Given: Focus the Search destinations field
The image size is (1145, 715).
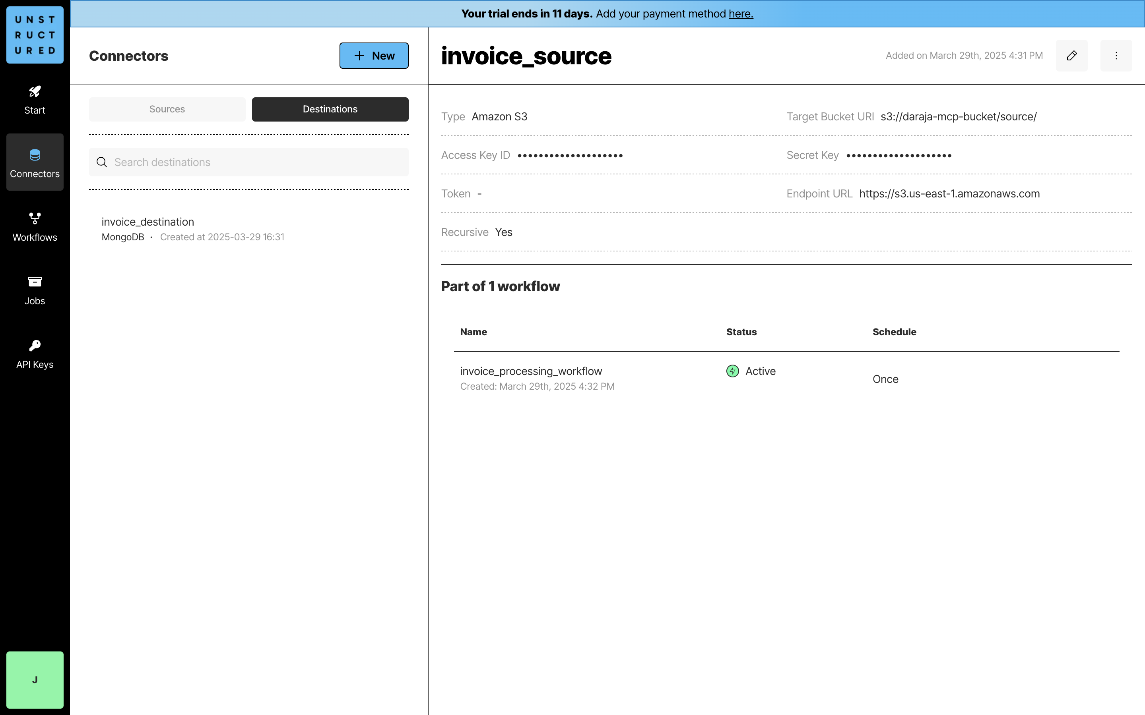Looking at the screenshot, I should pyautogui.click(x=258, y=162).
